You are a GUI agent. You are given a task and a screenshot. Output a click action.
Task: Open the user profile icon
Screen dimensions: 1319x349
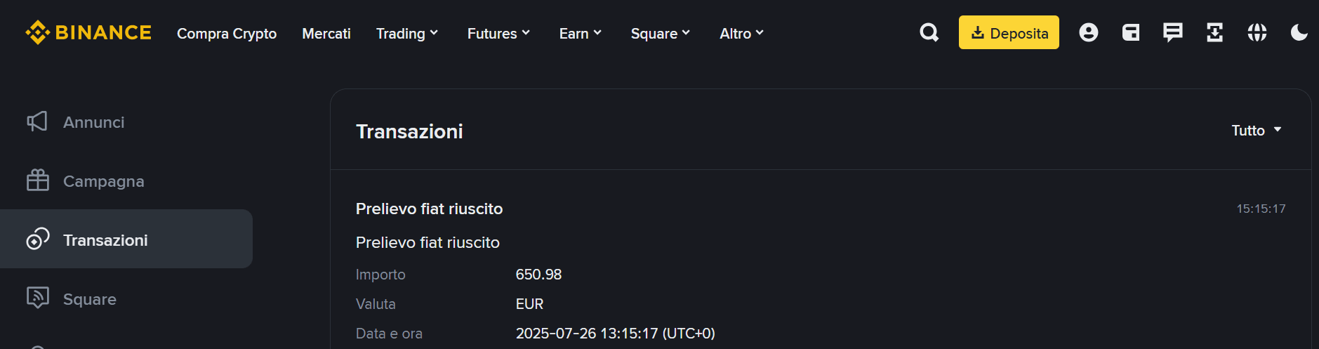(1088, 32)
